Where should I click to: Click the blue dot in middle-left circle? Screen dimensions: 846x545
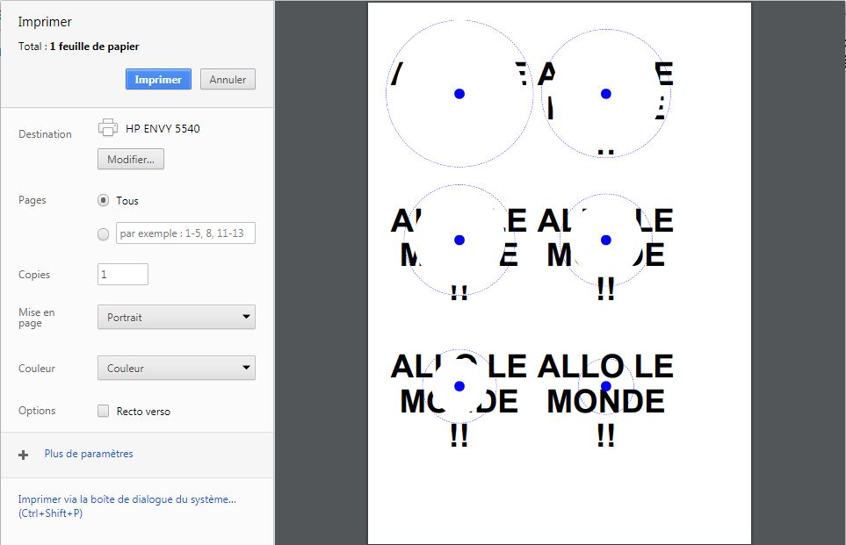coord(459,240)
